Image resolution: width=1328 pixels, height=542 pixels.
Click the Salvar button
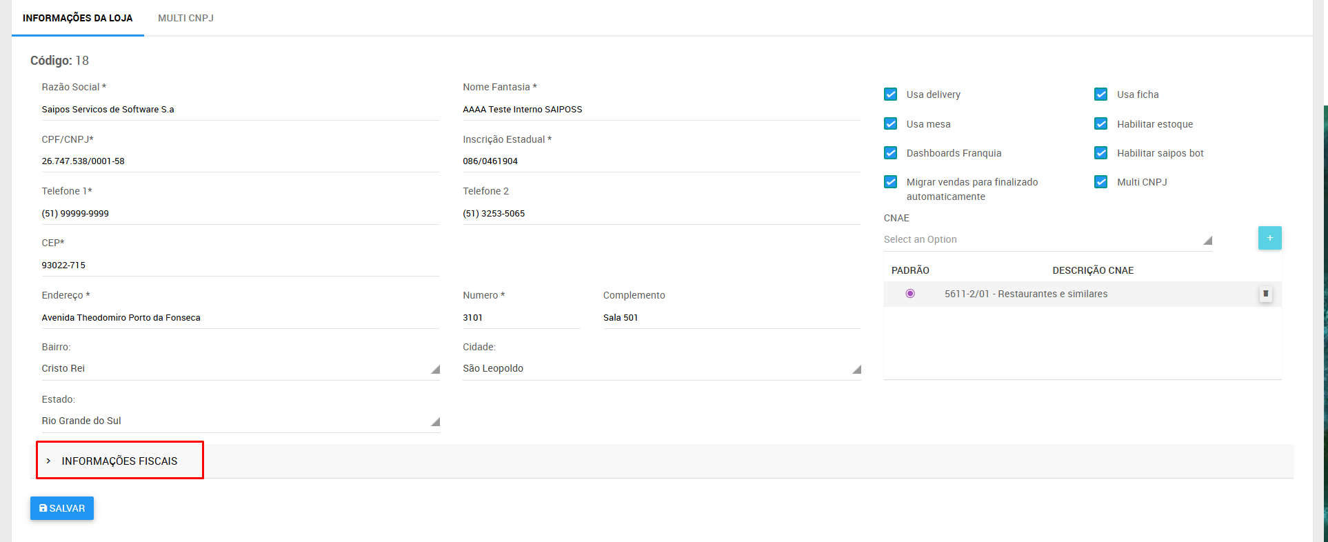click(x=62, y=508)
